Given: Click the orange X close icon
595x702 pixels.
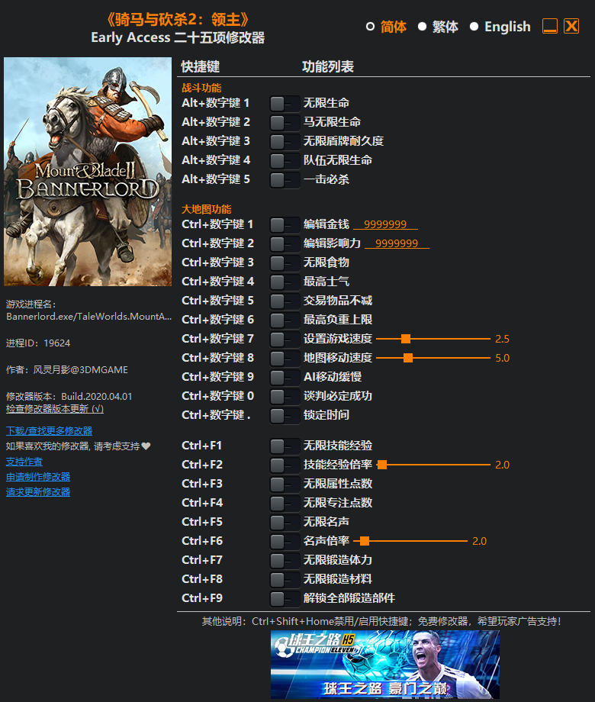Looking at the screenshot, I should [571, 26].
